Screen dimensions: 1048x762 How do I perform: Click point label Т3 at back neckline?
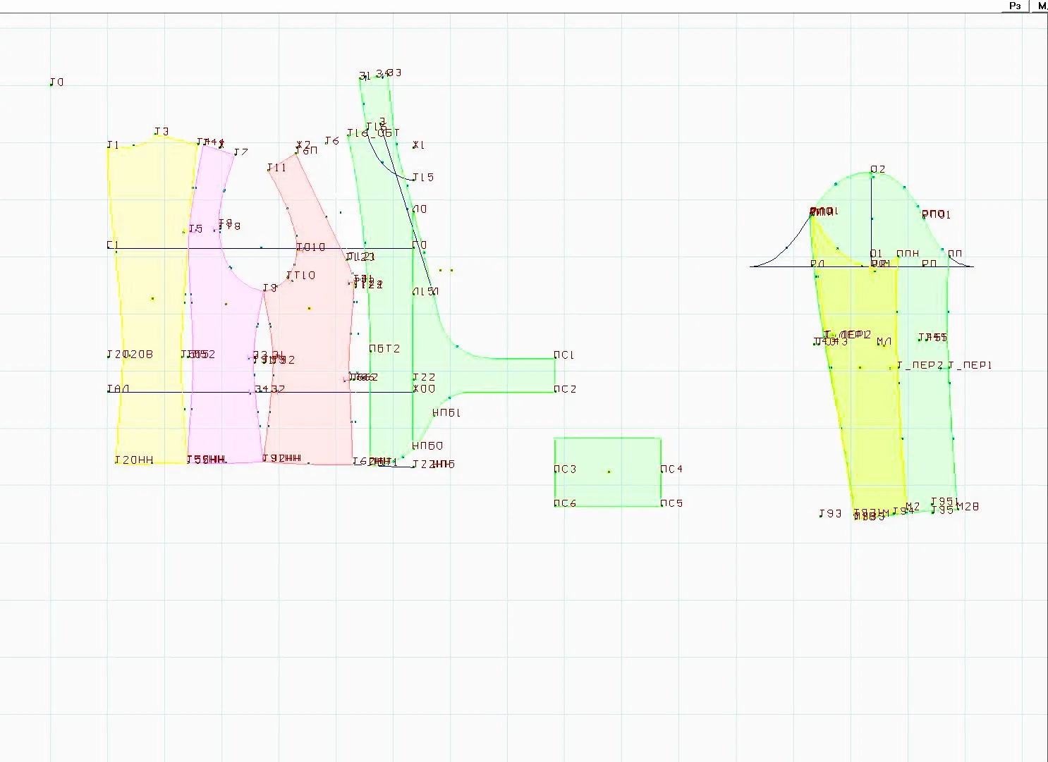(x=162, y=132)
